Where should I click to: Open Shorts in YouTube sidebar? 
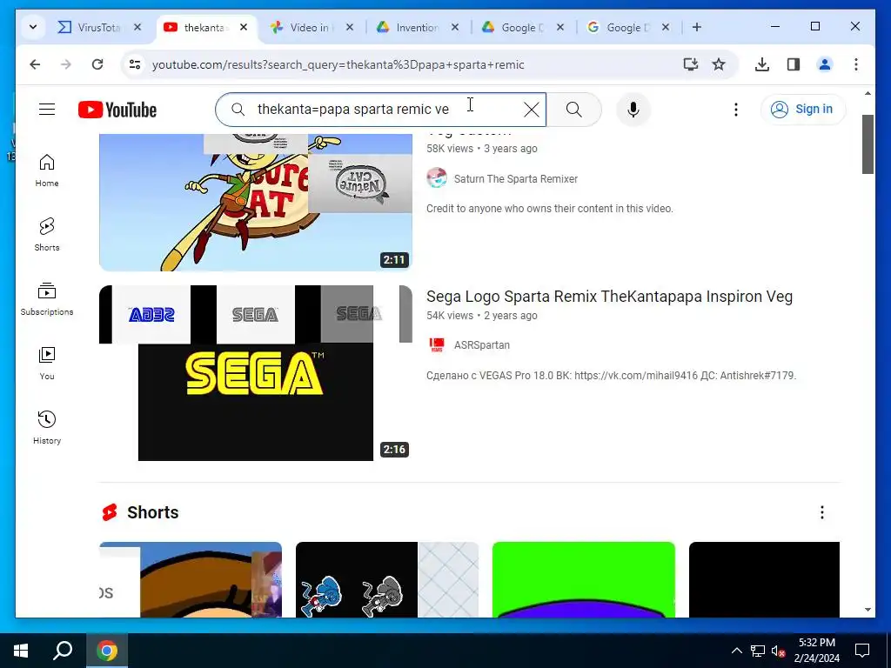coord(47,234)
